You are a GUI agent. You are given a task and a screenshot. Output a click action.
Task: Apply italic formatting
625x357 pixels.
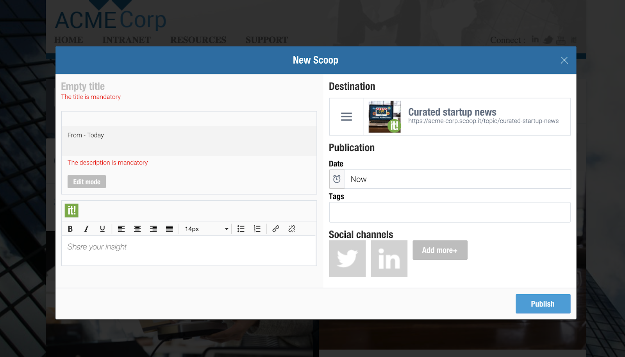(86, 229)
